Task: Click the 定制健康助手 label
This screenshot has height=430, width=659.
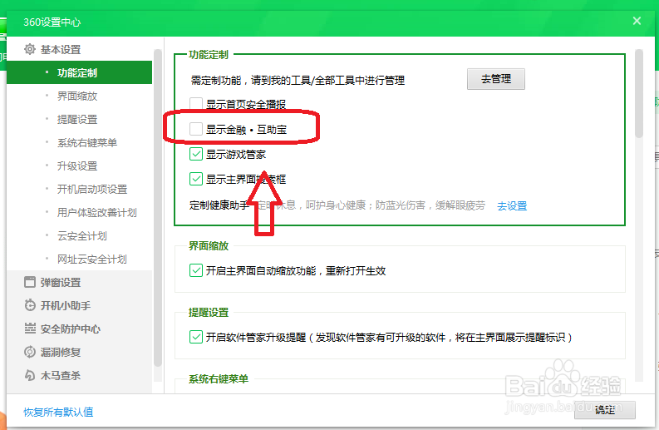Action: pos(219,205)
